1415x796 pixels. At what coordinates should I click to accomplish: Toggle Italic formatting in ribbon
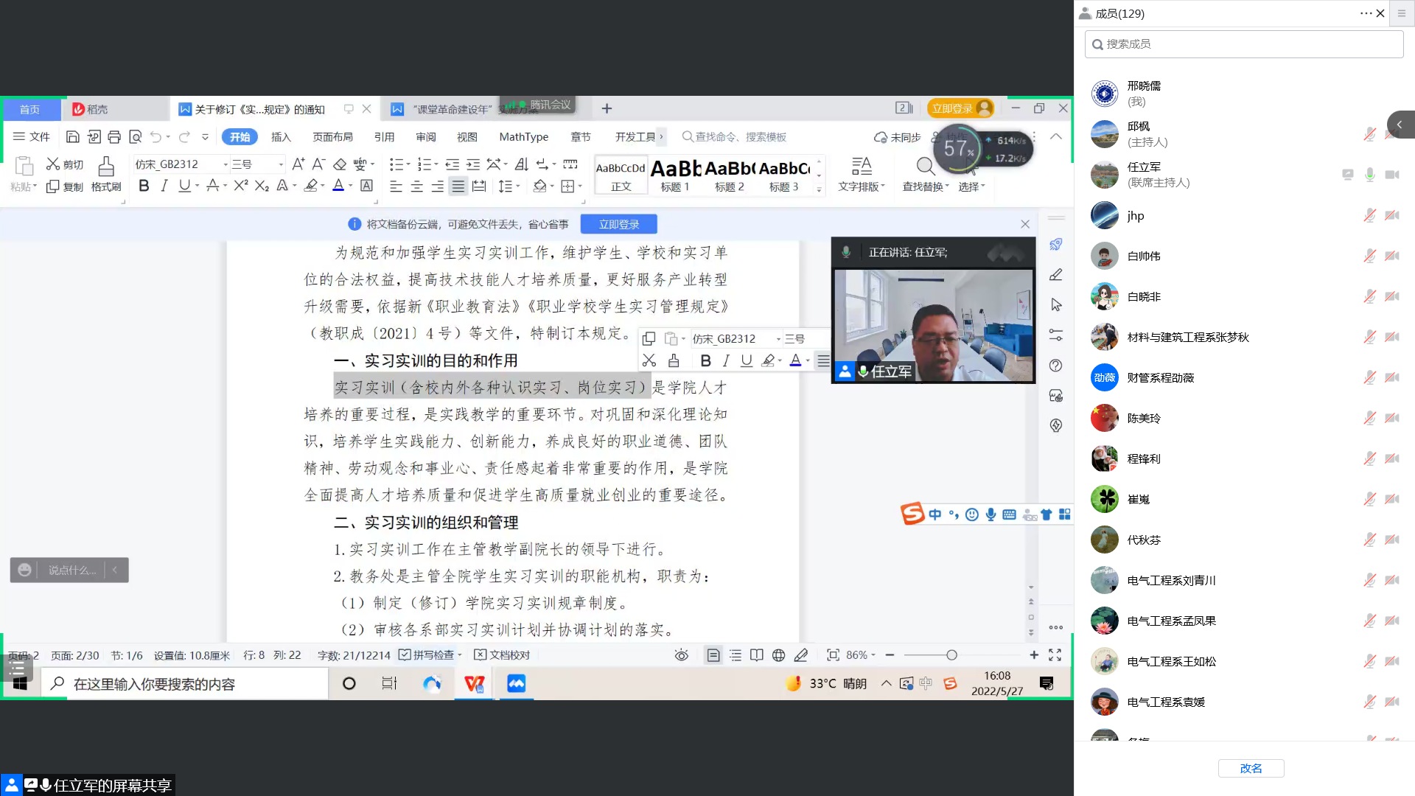tap(164, 186)
